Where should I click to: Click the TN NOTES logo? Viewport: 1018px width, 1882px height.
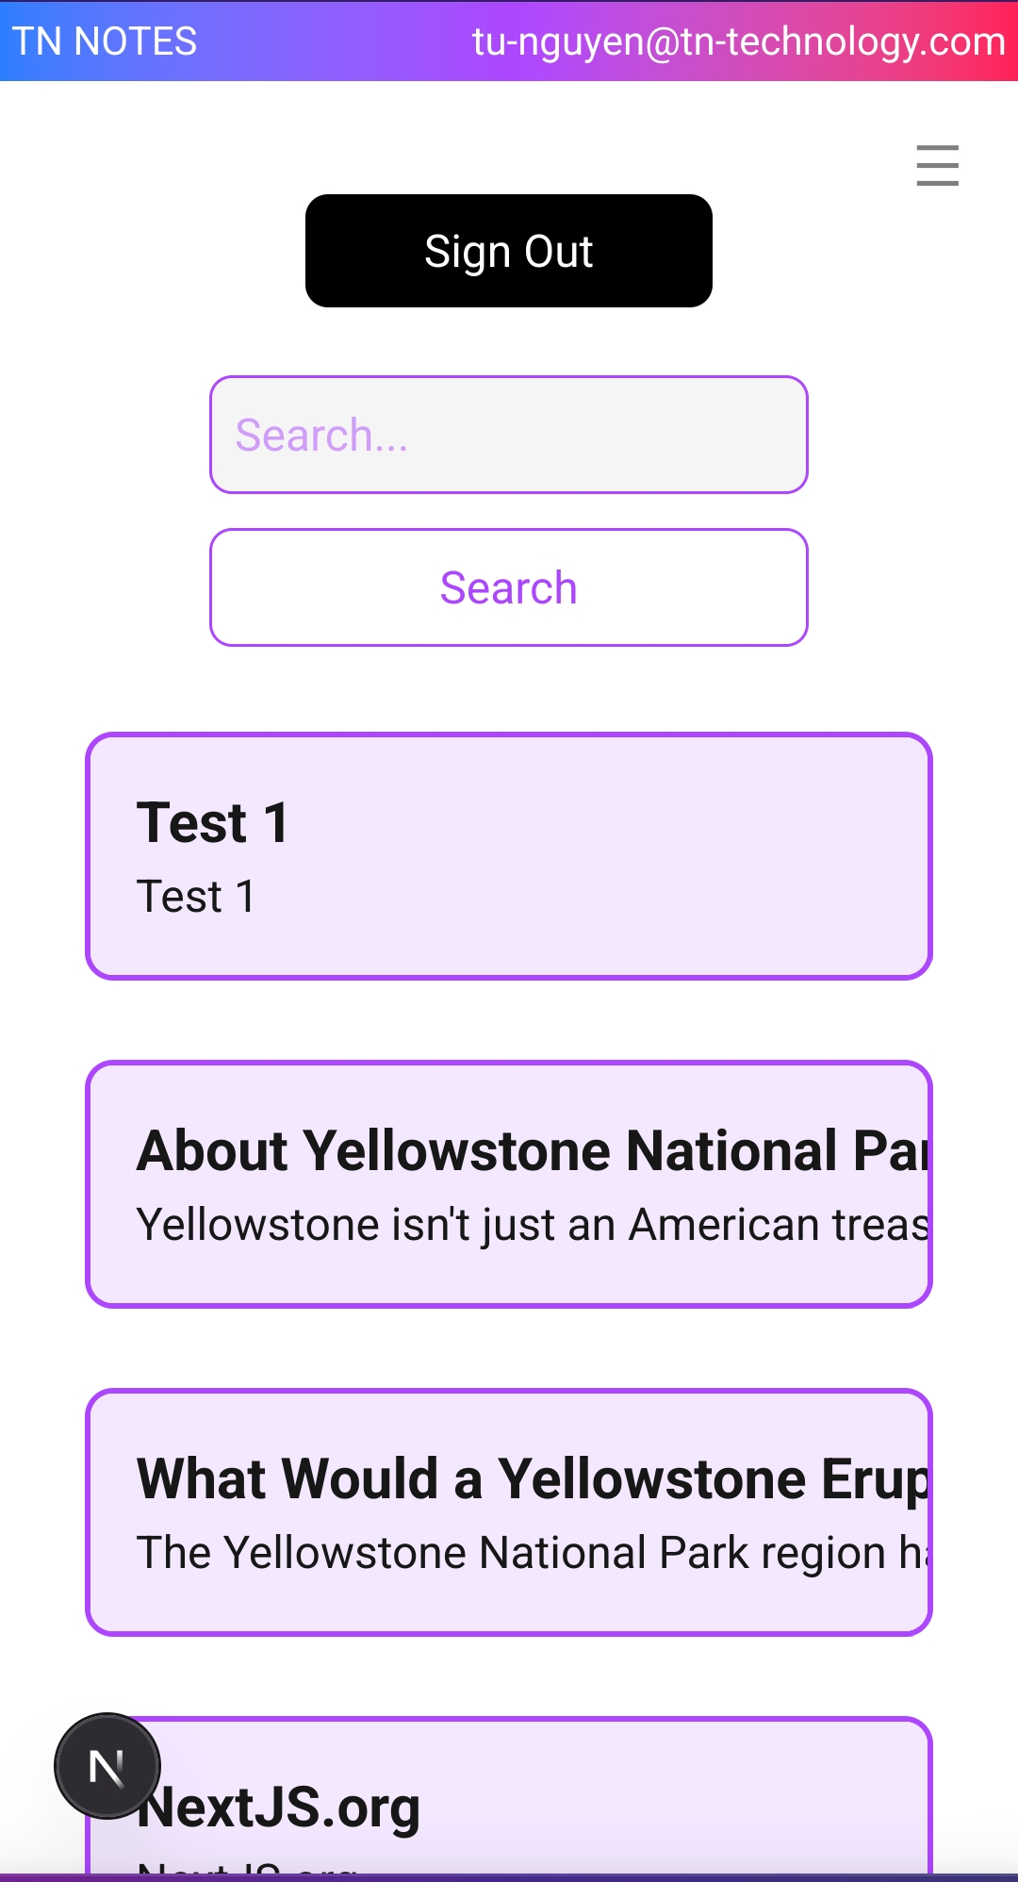pos(104,41)
